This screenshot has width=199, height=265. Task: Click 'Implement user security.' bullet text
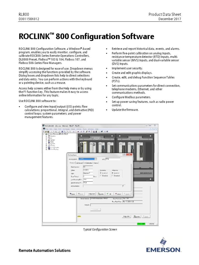[x=127, y=68]
